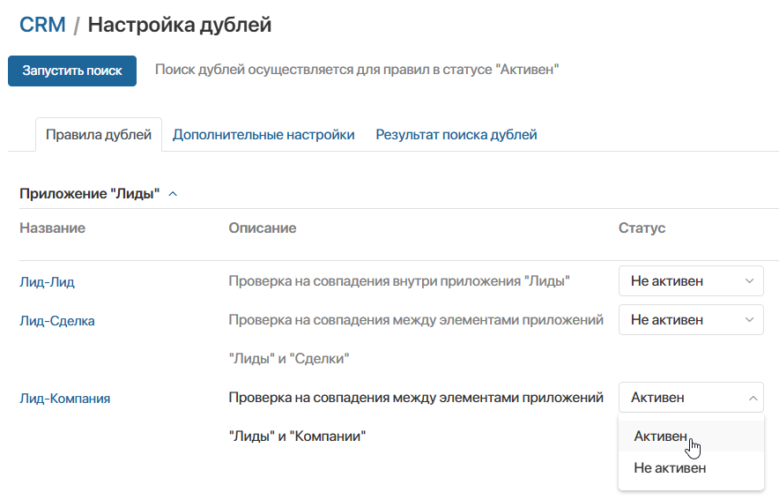The width and height of the screenshot is (779, 500).
Task: Open the Результат поиска дублей tab
Action: tap(456, 135)
